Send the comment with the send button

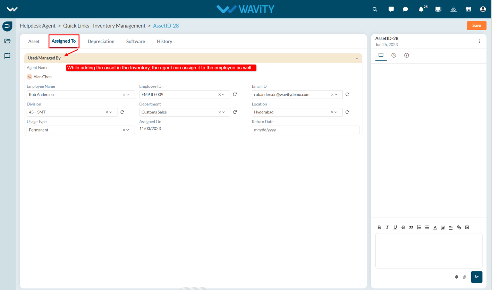click(x=477, y=277)
